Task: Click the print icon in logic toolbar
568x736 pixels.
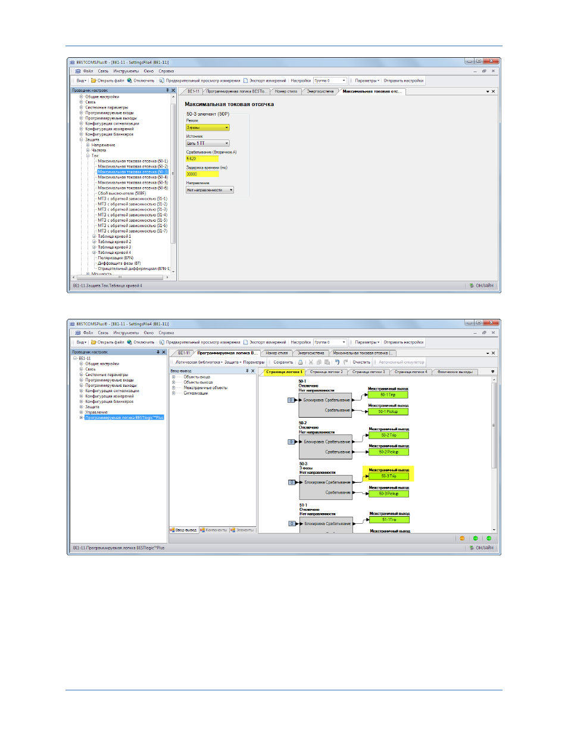Action: click(301, 362)
